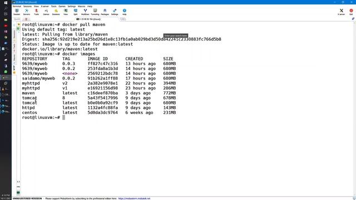Open the mobatek.net subscription link
The width and height of the screenshot is (356, 200).
[x=134, y=198]
